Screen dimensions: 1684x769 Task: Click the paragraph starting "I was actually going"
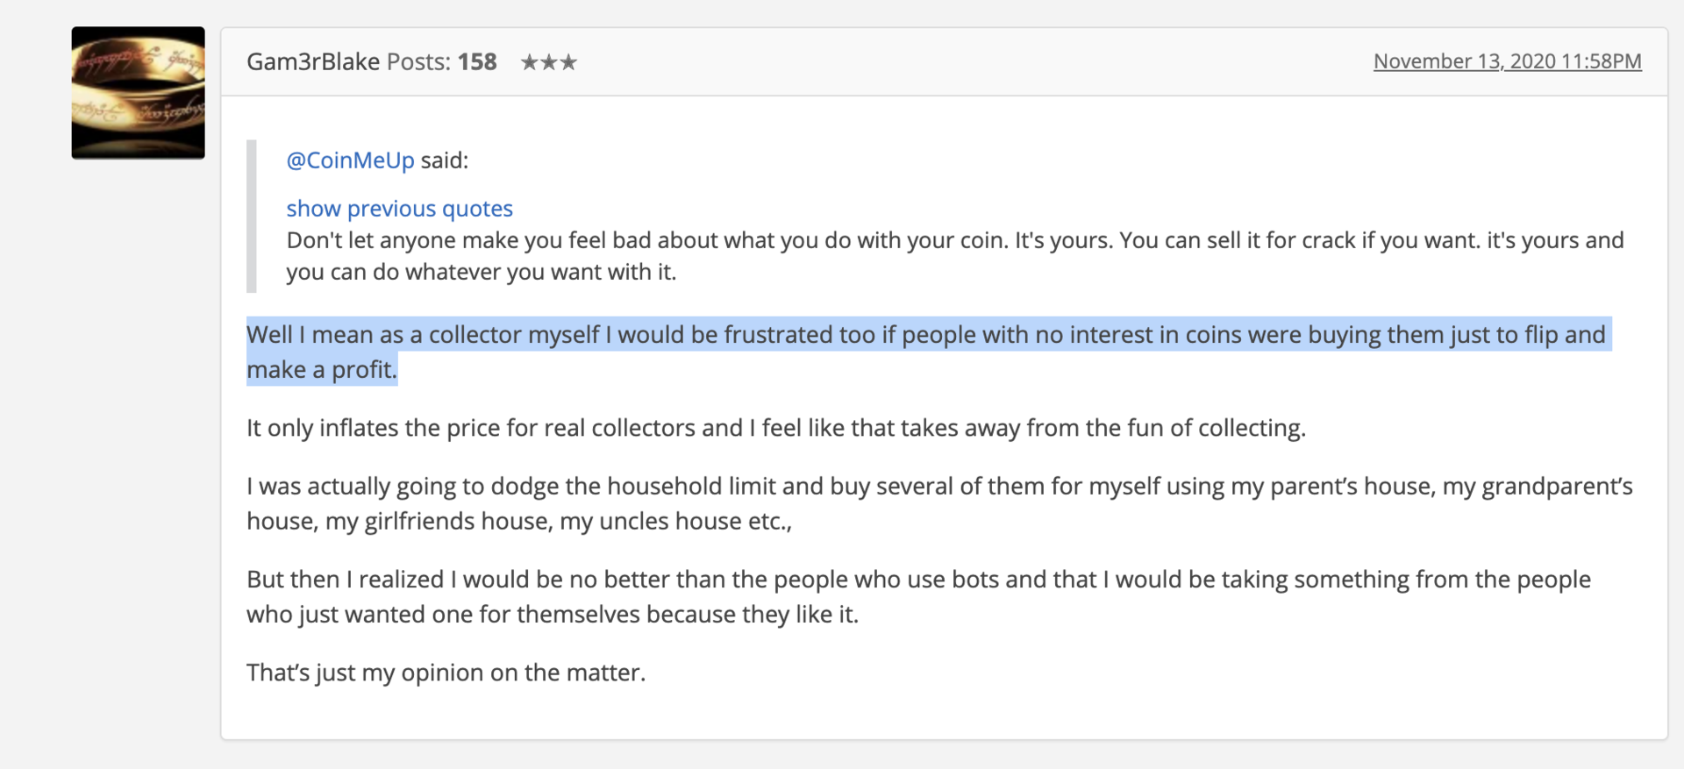click(938, 487)
